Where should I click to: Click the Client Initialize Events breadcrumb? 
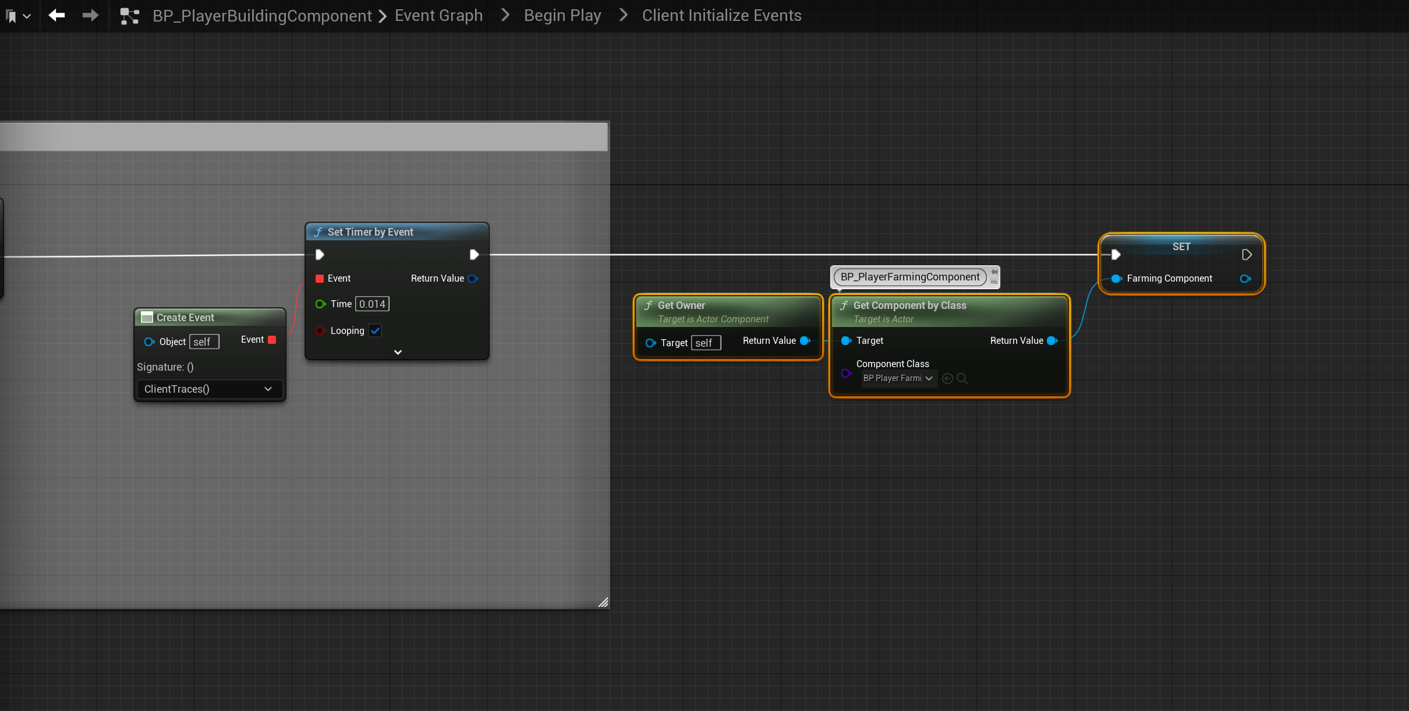pyautogui.click(x=721, y=16)
